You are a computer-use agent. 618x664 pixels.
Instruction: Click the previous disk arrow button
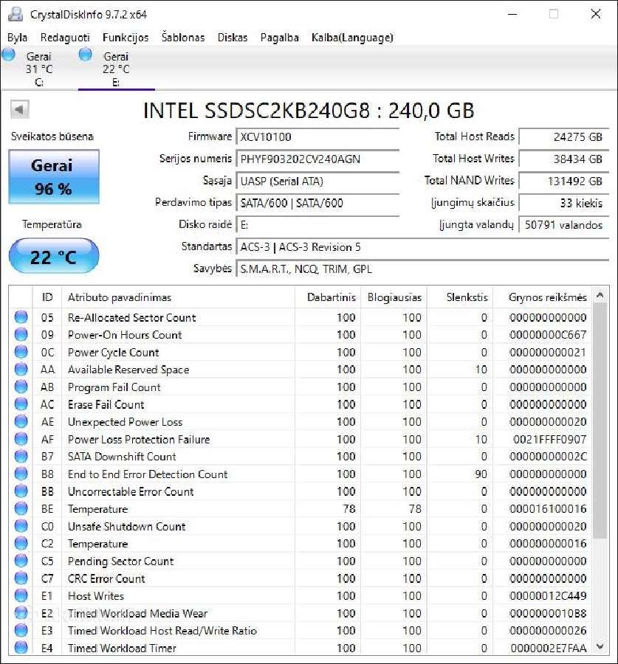pyautogui.click(x=20, y=110)
